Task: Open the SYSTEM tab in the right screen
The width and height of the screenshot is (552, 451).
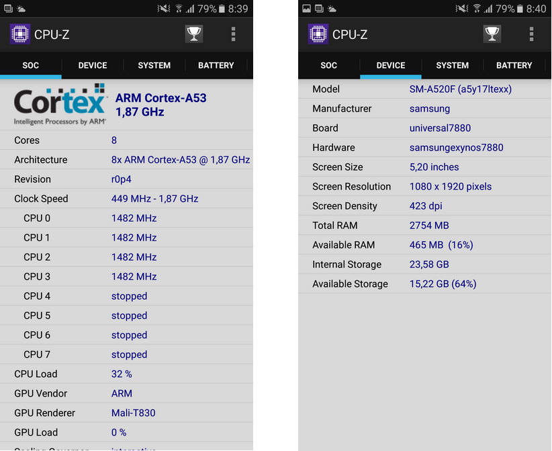Action: [x=453, y=65]
